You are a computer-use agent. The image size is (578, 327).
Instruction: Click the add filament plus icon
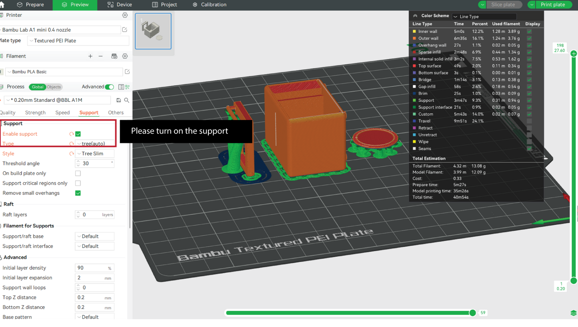[90, 56]
